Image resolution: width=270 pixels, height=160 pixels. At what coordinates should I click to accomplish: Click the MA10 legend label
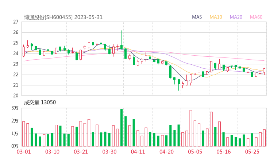(x=216, y=17)
